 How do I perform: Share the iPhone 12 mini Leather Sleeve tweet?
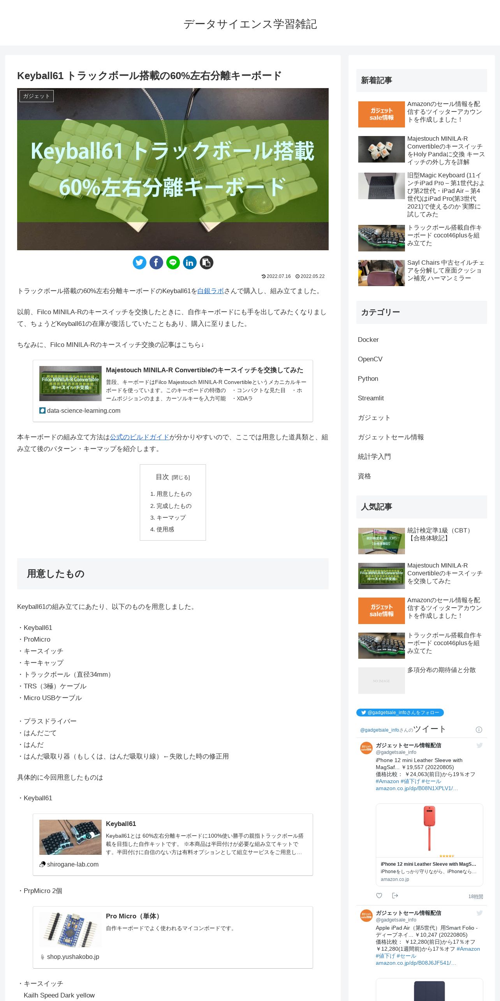(x=395, y=896)
